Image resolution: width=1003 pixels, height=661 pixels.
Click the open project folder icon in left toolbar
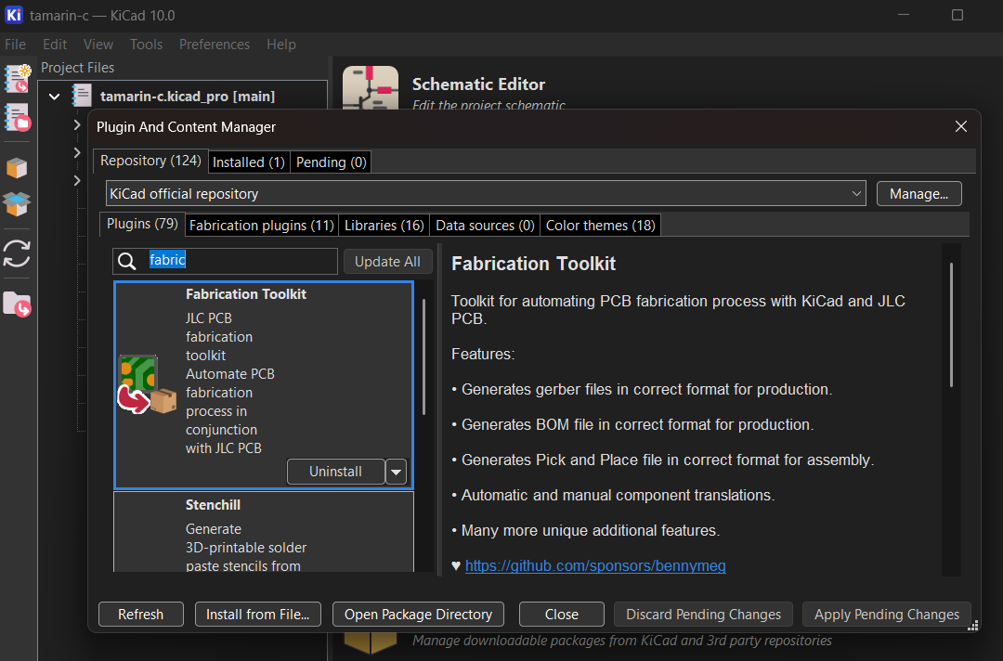coord(18,118)
